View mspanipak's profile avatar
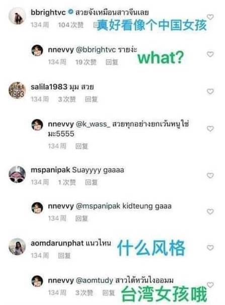 (17, 175)
